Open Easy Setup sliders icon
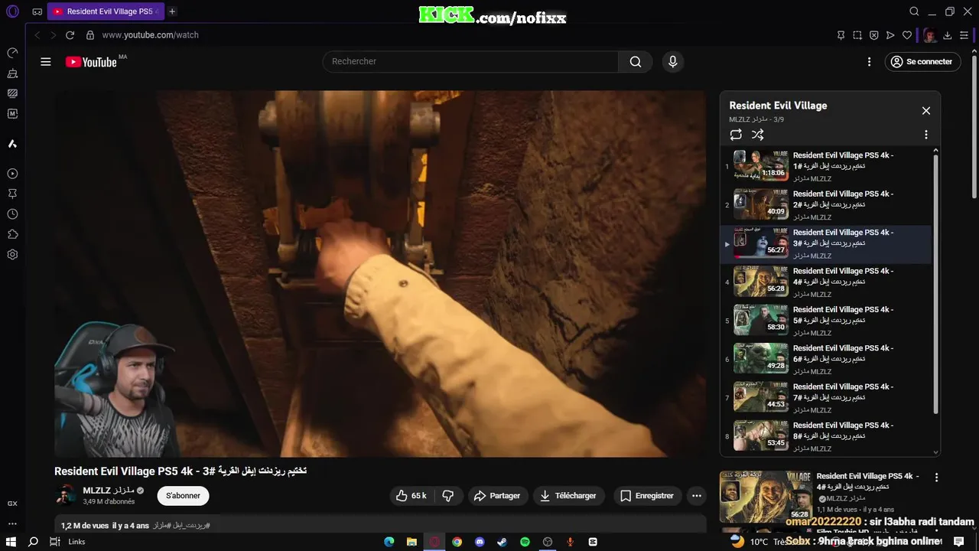Image resolution: width=979 pixels, height=551 pixels. tap(964, 35)
